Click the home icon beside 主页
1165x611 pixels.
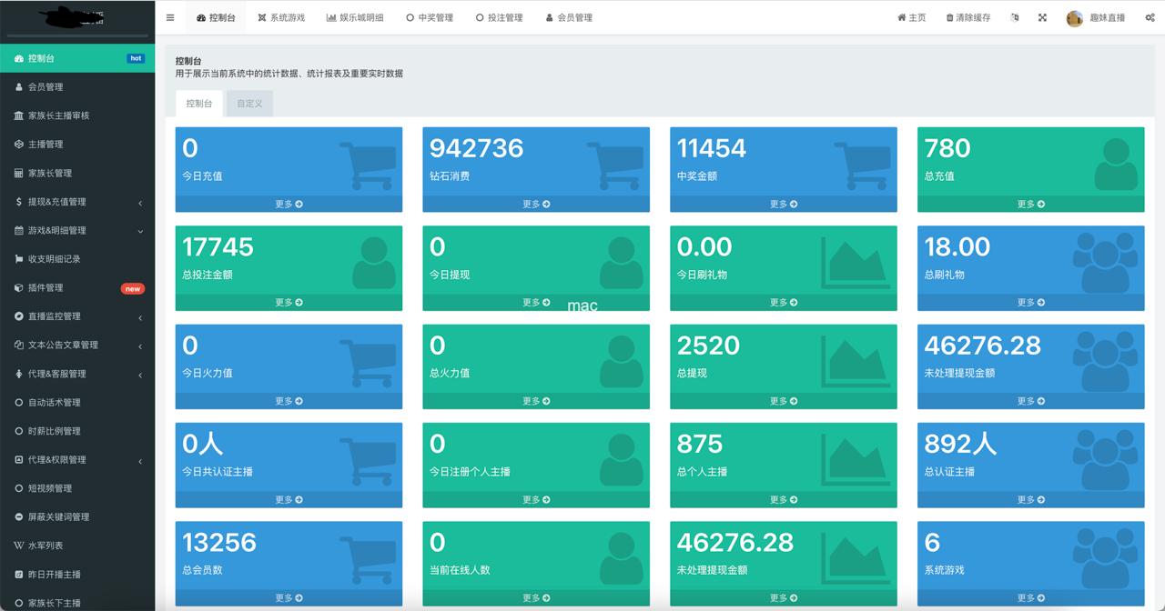click(901, 17)
